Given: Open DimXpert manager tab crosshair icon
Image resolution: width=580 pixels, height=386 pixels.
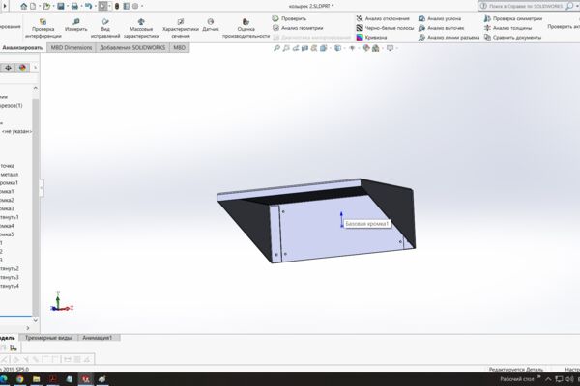Looking at the screenshot, I should click(8, 68).
